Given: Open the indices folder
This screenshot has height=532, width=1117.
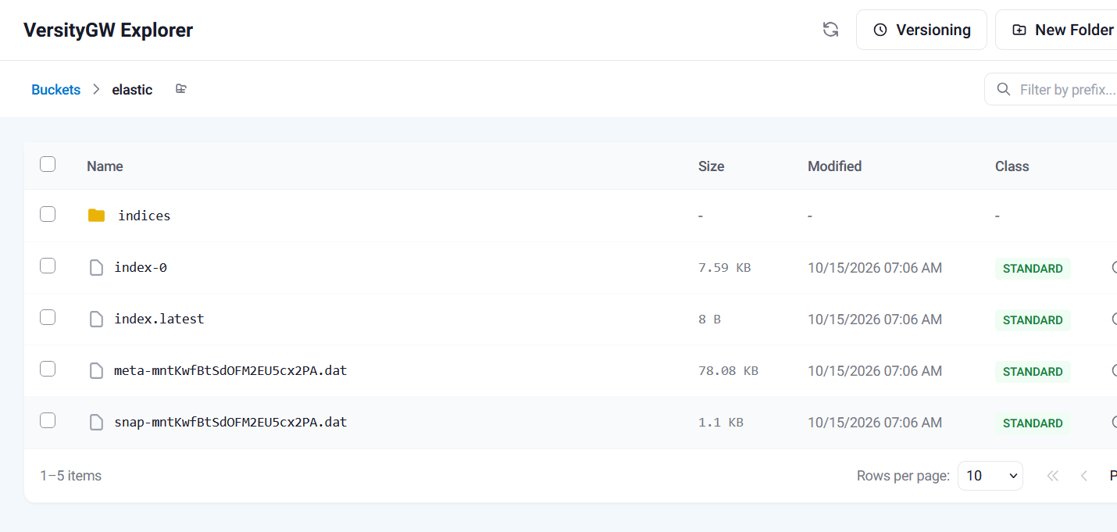Looking at the screenshot, I should coord(144,216).
